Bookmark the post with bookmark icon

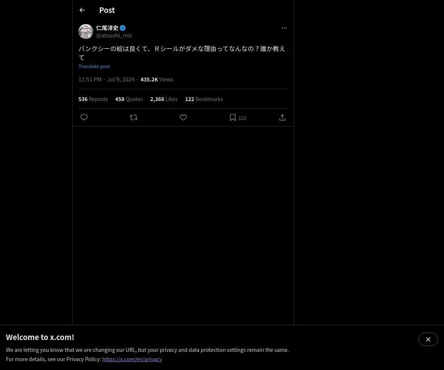pos(233,117)
